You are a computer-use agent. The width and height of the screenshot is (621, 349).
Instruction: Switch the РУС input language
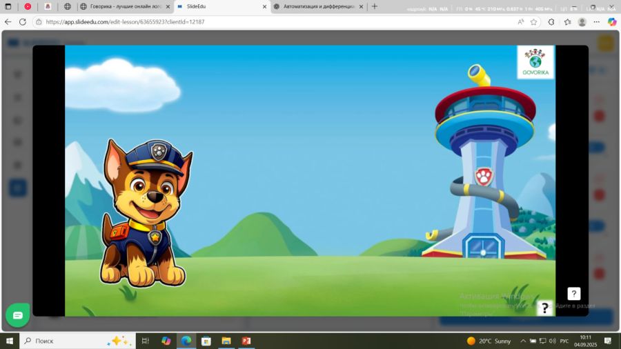[564, 341]
